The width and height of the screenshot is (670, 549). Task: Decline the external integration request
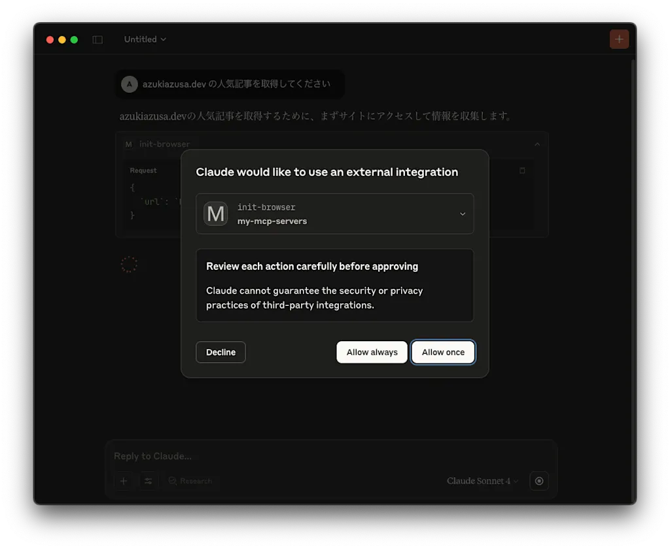(x=220, y=352)
